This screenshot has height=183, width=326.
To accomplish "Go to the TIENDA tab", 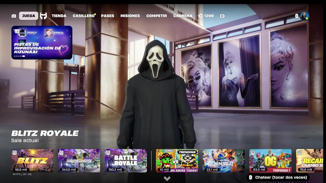I will (59, 16).
